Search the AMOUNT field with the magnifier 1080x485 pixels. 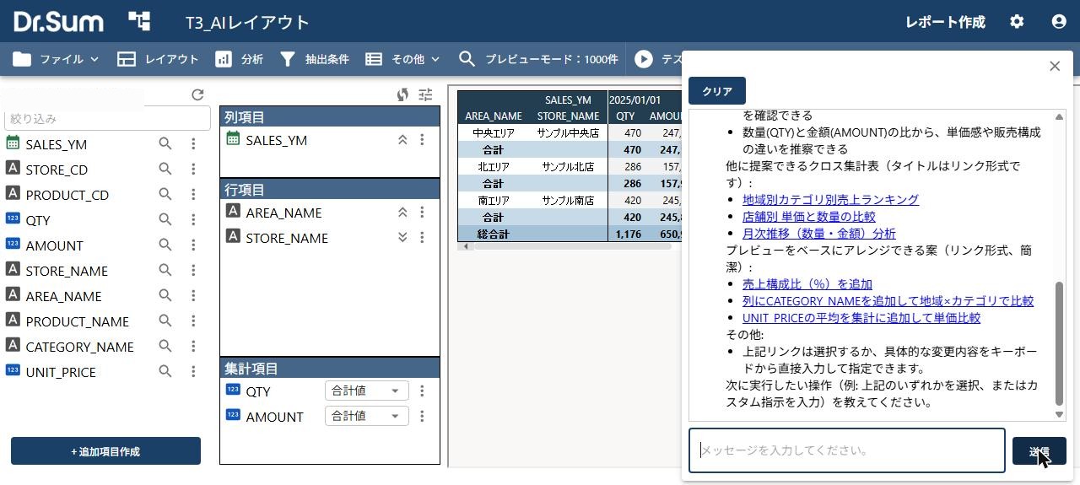pos(165,245)
